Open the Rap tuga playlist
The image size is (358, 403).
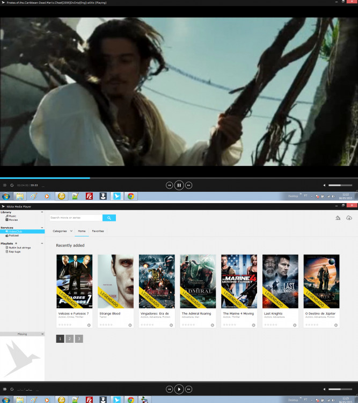(x=14, y=251)
